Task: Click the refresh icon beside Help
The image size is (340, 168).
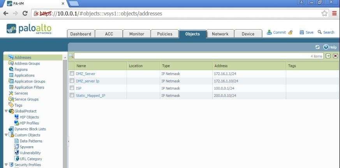Action: [317, 47]
